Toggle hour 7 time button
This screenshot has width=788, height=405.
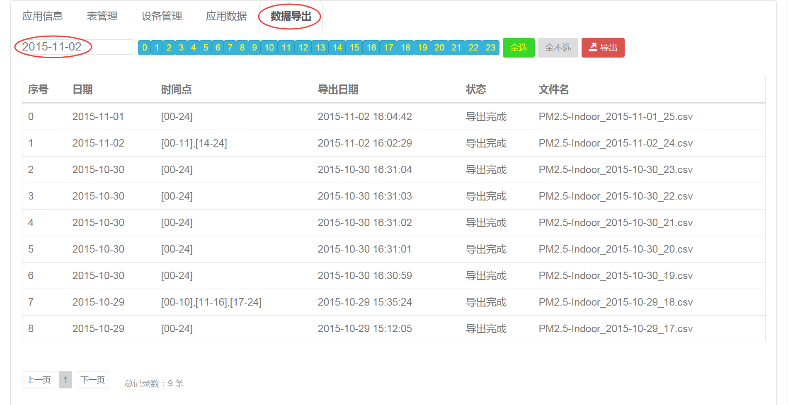click(x=230, y=48)
